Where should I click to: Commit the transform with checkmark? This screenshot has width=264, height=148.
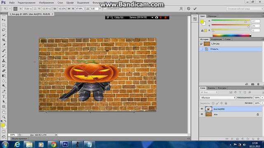tap(195, 9)
